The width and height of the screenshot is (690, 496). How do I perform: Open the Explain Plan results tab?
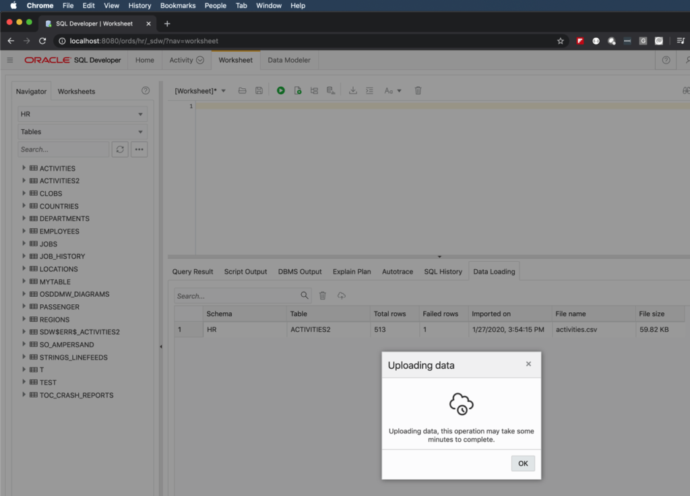[x=352, y=271]
